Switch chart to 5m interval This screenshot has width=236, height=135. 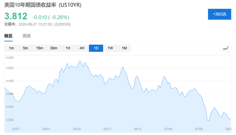pyautogui.click(x=25, y=48)
